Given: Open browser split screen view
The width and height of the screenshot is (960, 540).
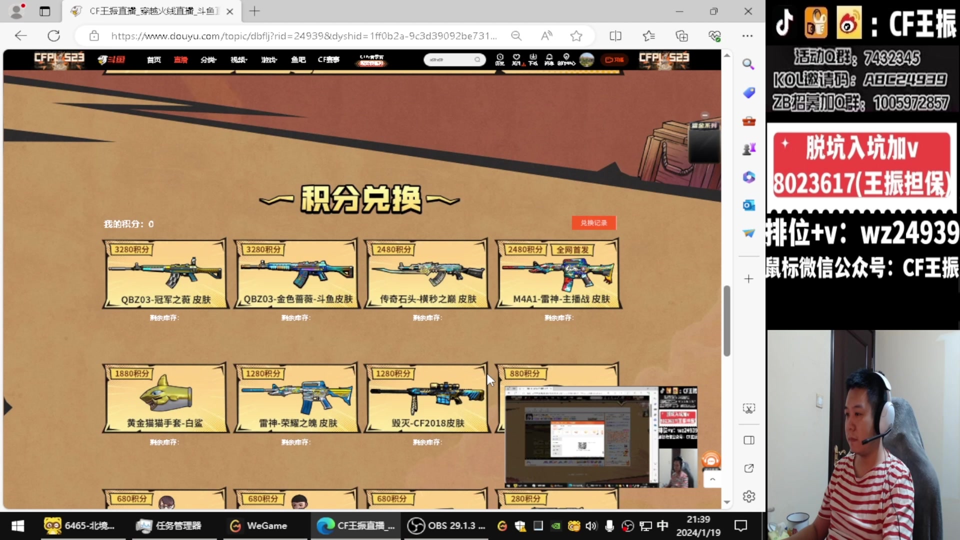Looking at the screenshot, I should click(615, 36).
